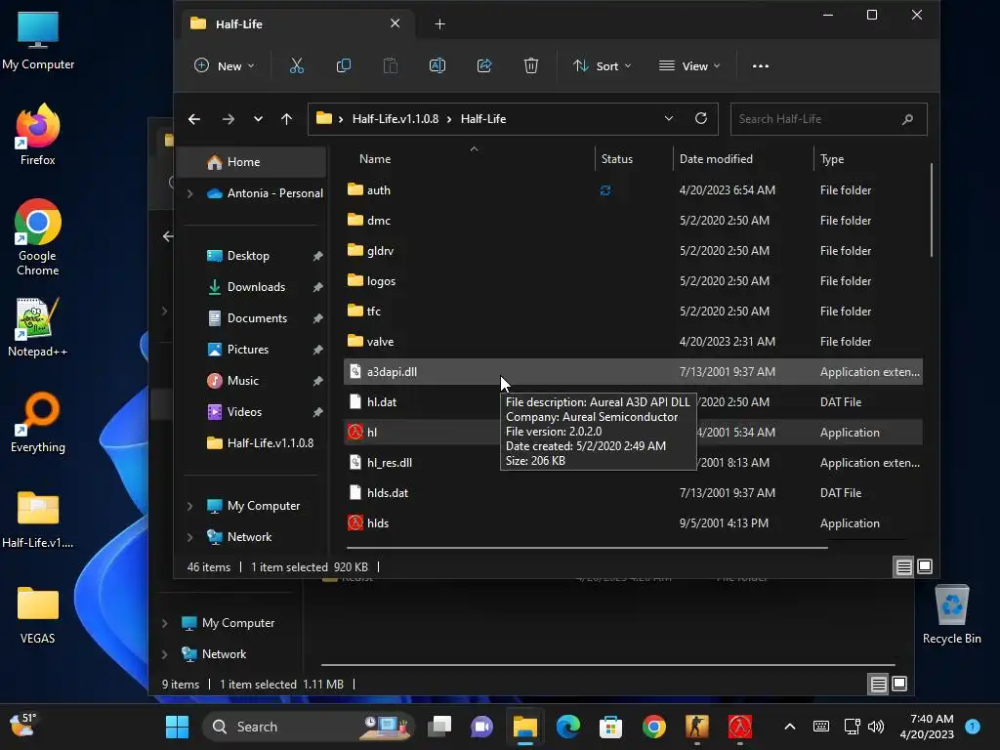Expand address bar history dropdown
This screenshot has height=750, width=1000.
[x=668, y=118]
